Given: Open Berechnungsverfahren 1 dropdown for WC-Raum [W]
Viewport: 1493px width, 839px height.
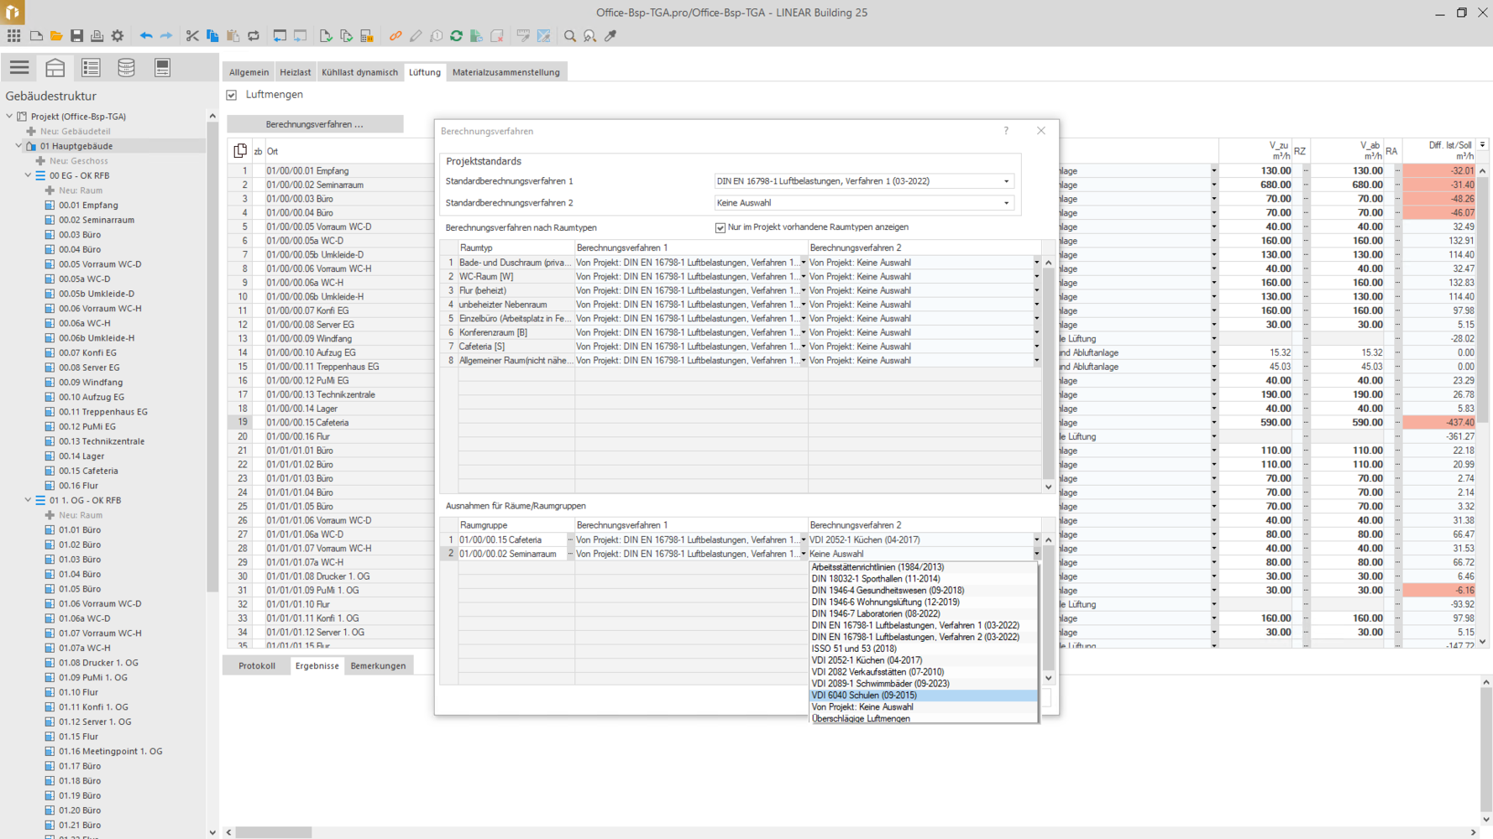Looking at the screenshot, I should (803, 277).
